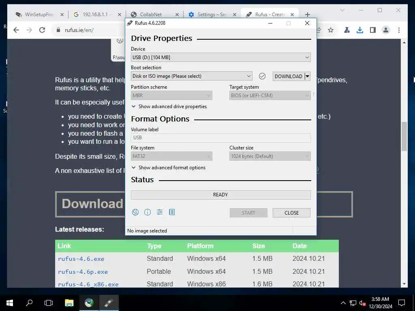Open Rufus language selection globe icon
Image resolution: width=415 pixels, height=311 pixels.
tap(135, 212)
